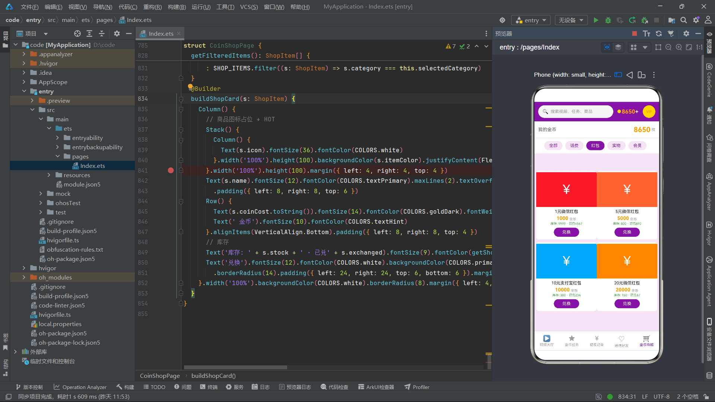The height and width of the screenshot is (402, 715).
Task: Reset preview to 1:1 scale
Action: [699, 47]
